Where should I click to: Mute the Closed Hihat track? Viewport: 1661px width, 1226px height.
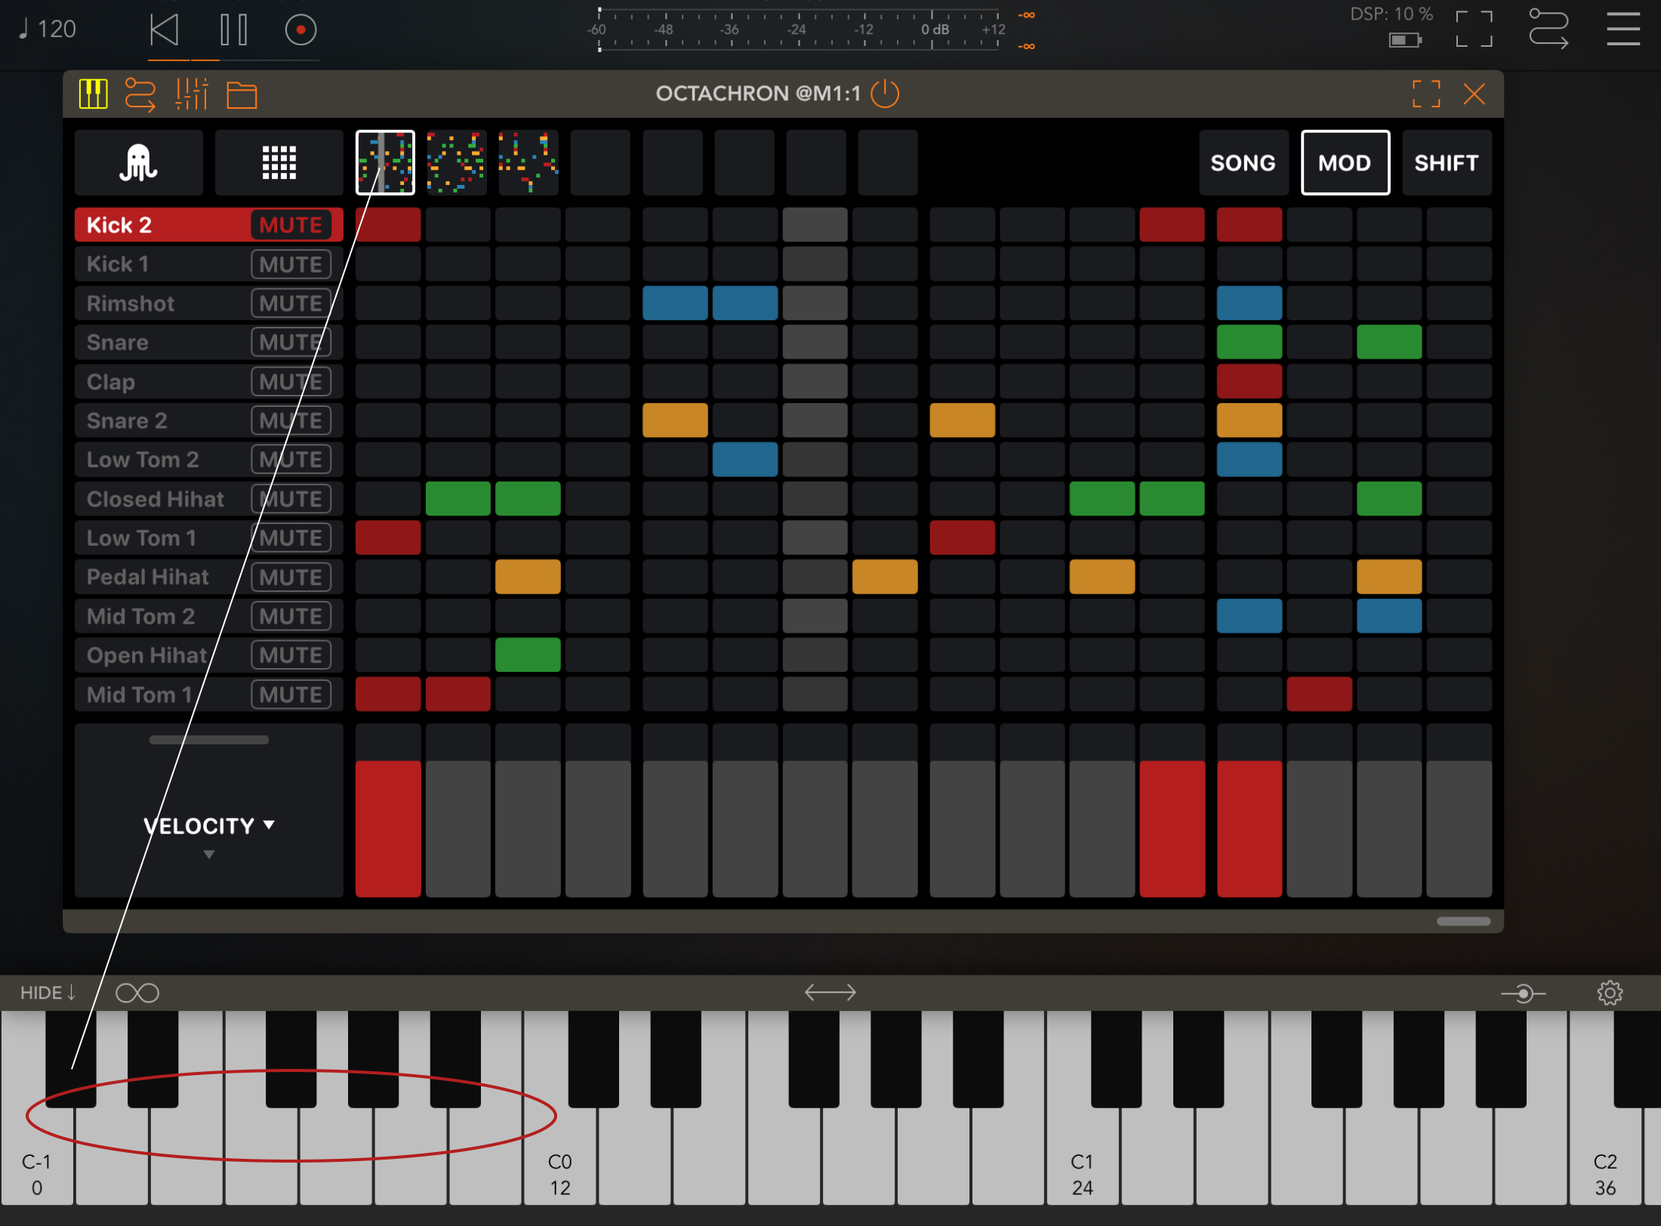pos(291,498)
